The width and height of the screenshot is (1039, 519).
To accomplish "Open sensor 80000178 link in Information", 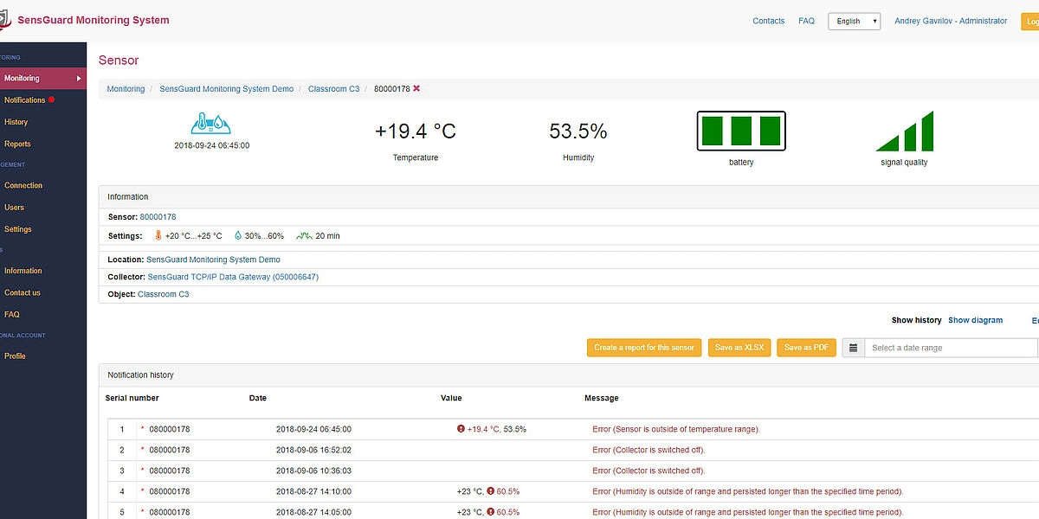I will (158, 216).
